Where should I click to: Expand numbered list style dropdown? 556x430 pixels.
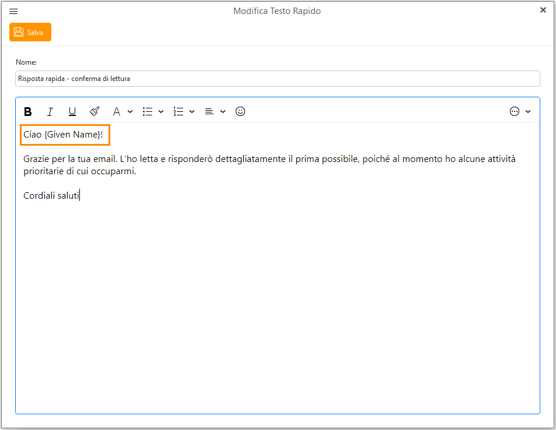click(192, 111)
